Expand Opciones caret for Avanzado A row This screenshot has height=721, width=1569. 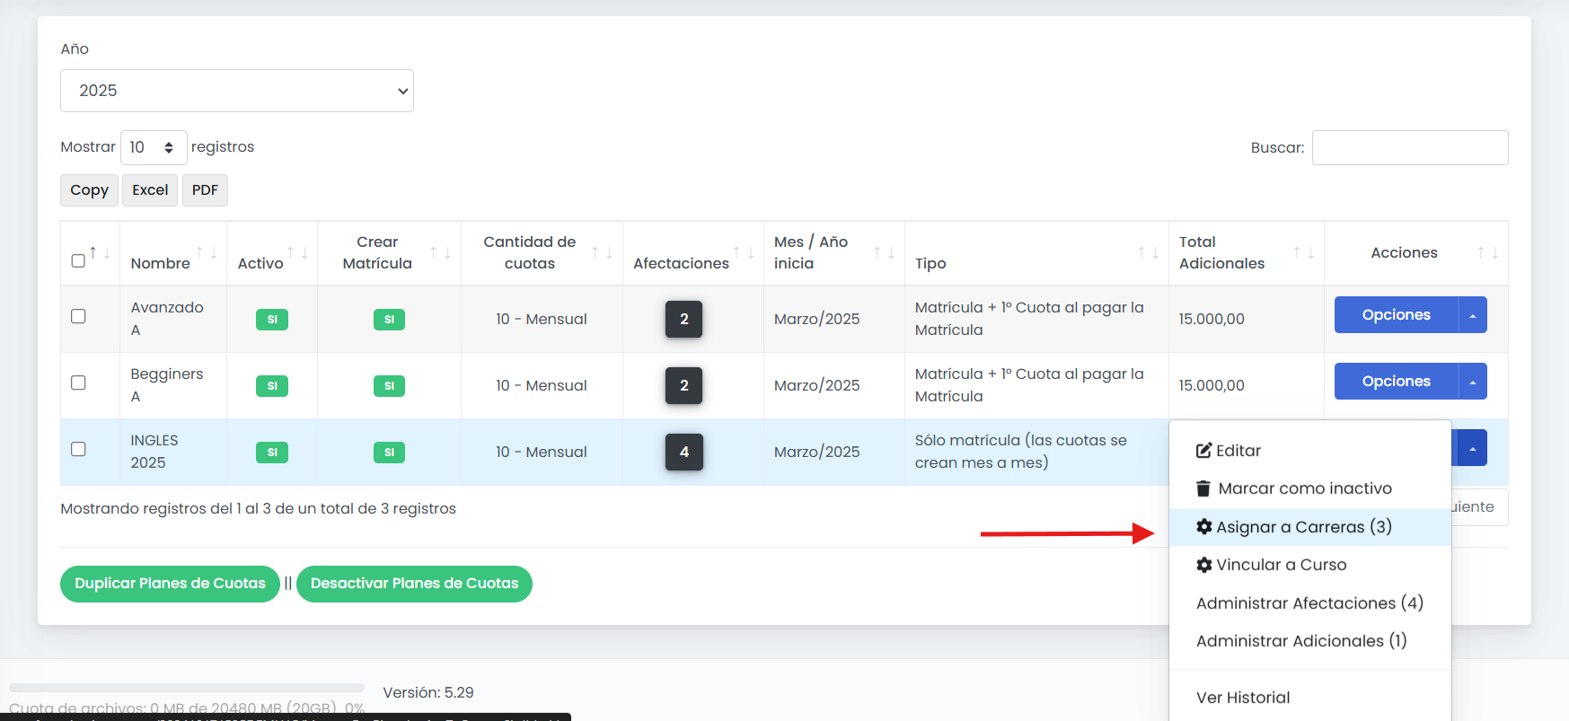pyautogui.click(x=1472, y=315)
